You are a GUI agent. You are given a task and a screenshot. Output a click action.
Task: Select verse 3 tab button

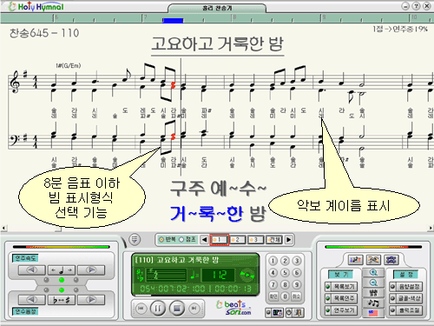tap(256, 240)
